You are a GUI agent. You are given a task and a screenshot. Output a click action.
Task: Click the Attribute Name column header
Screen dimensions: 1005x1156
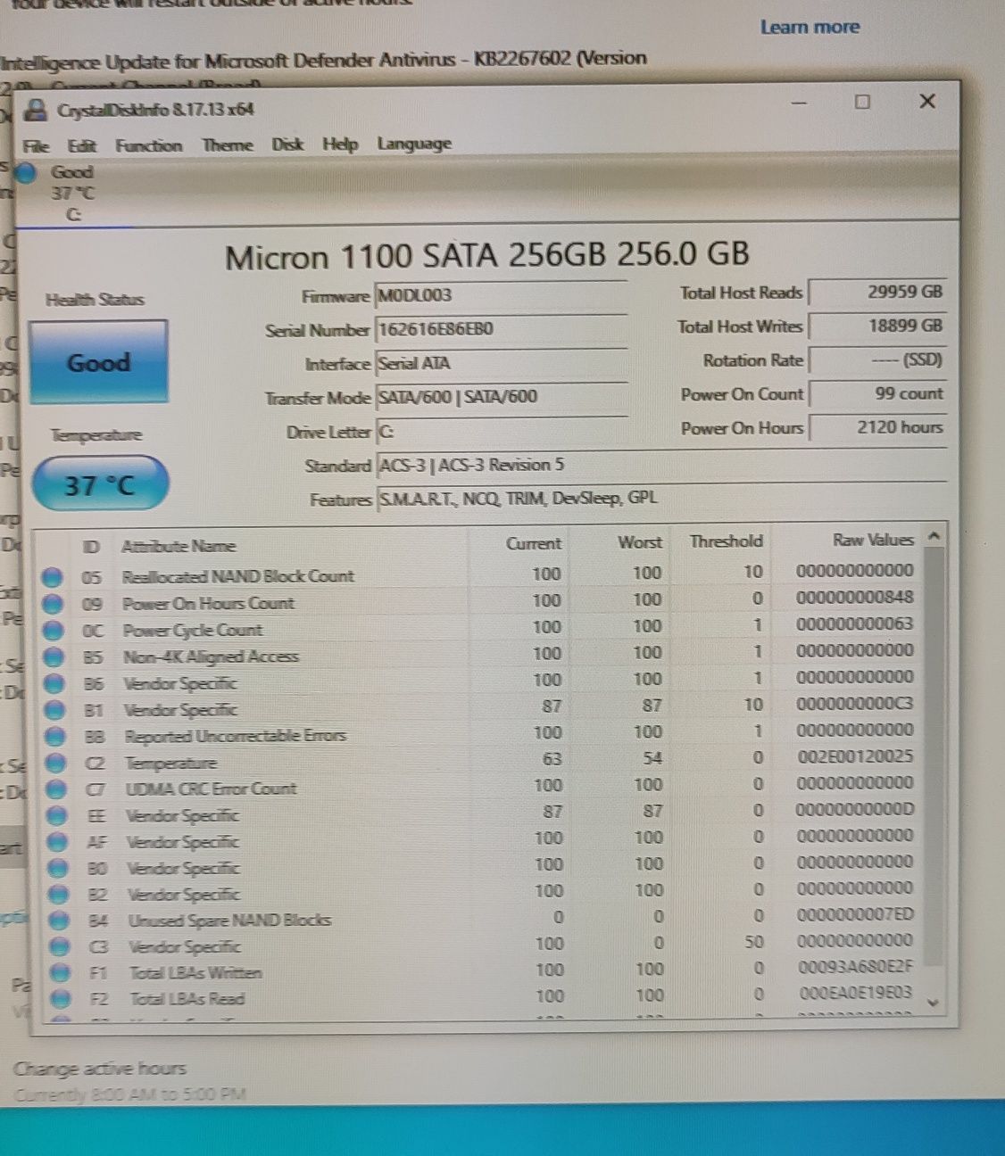click(x=179, y=546)
